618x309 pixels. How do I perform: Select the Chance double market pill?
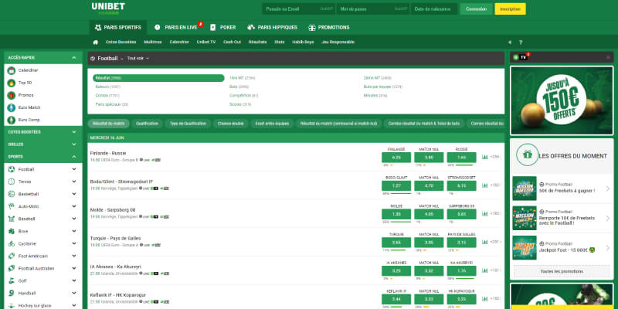(x=230, y=124)
